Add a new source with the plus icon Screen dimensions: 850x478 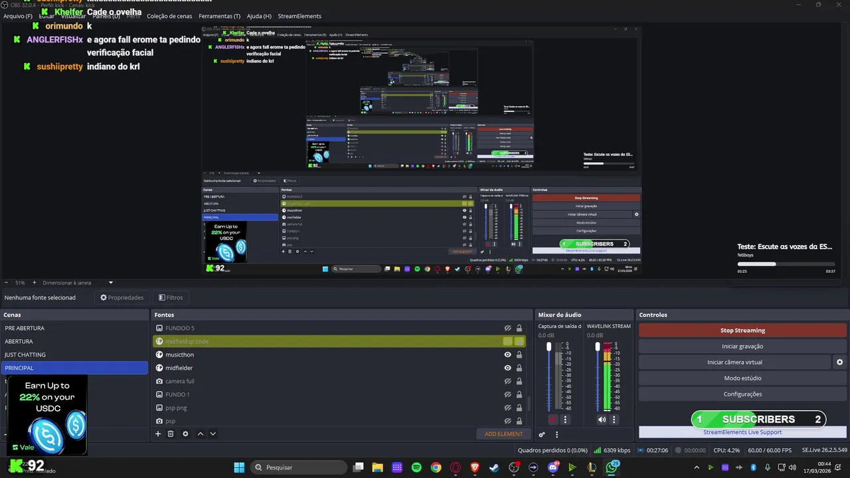point(158,434)
